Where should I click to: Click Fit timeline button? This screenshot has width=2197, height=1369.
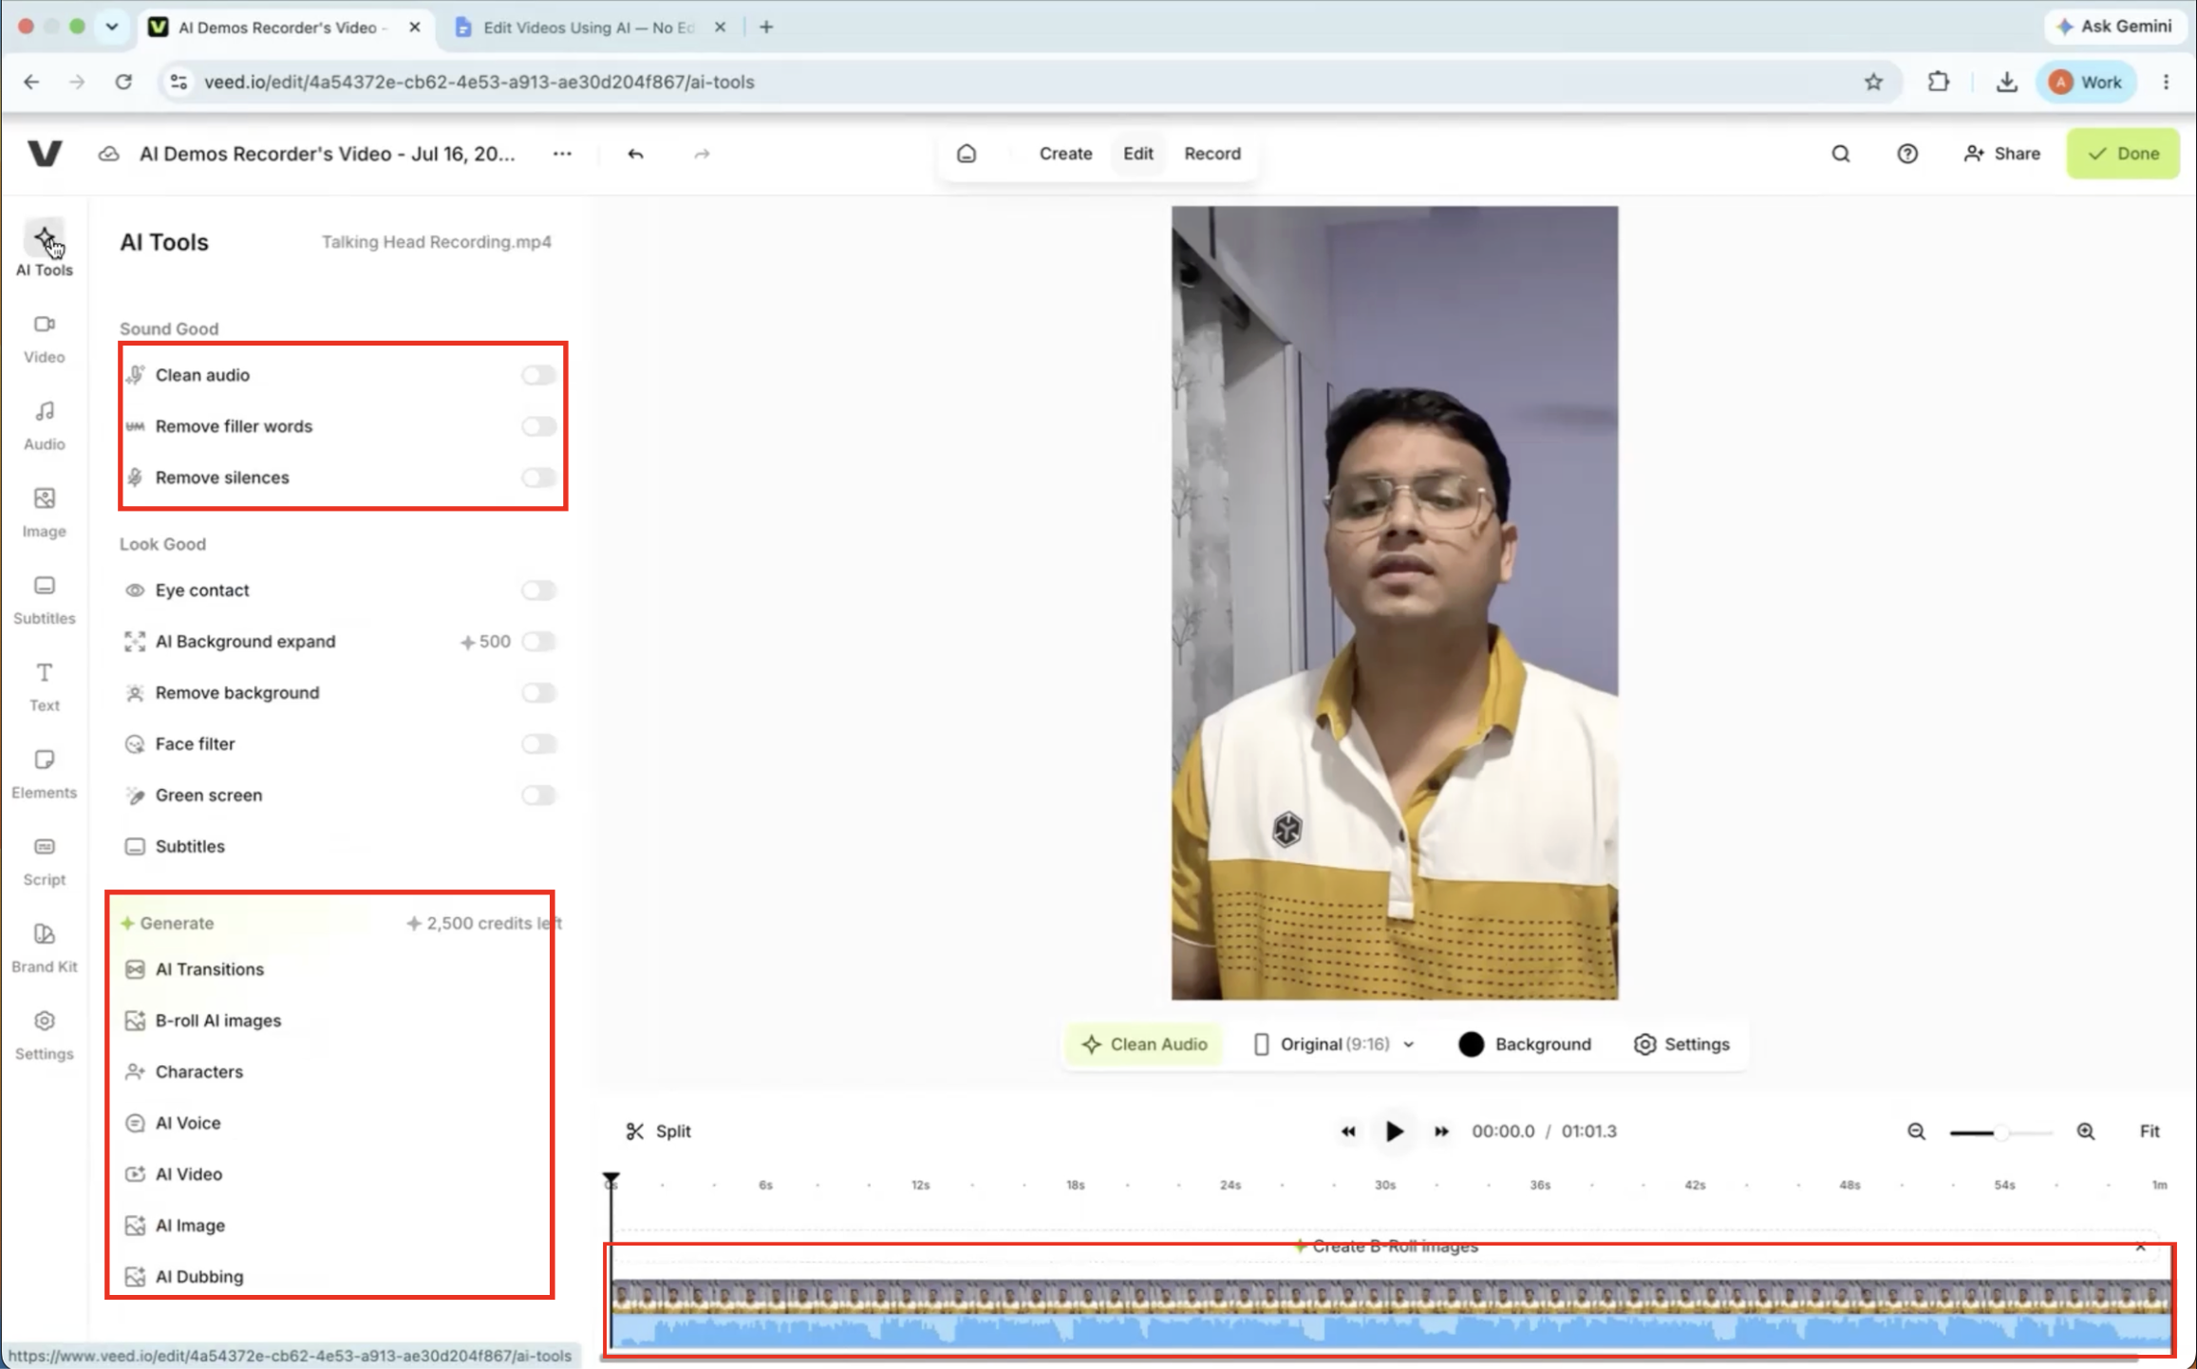click(2149, 1131)
